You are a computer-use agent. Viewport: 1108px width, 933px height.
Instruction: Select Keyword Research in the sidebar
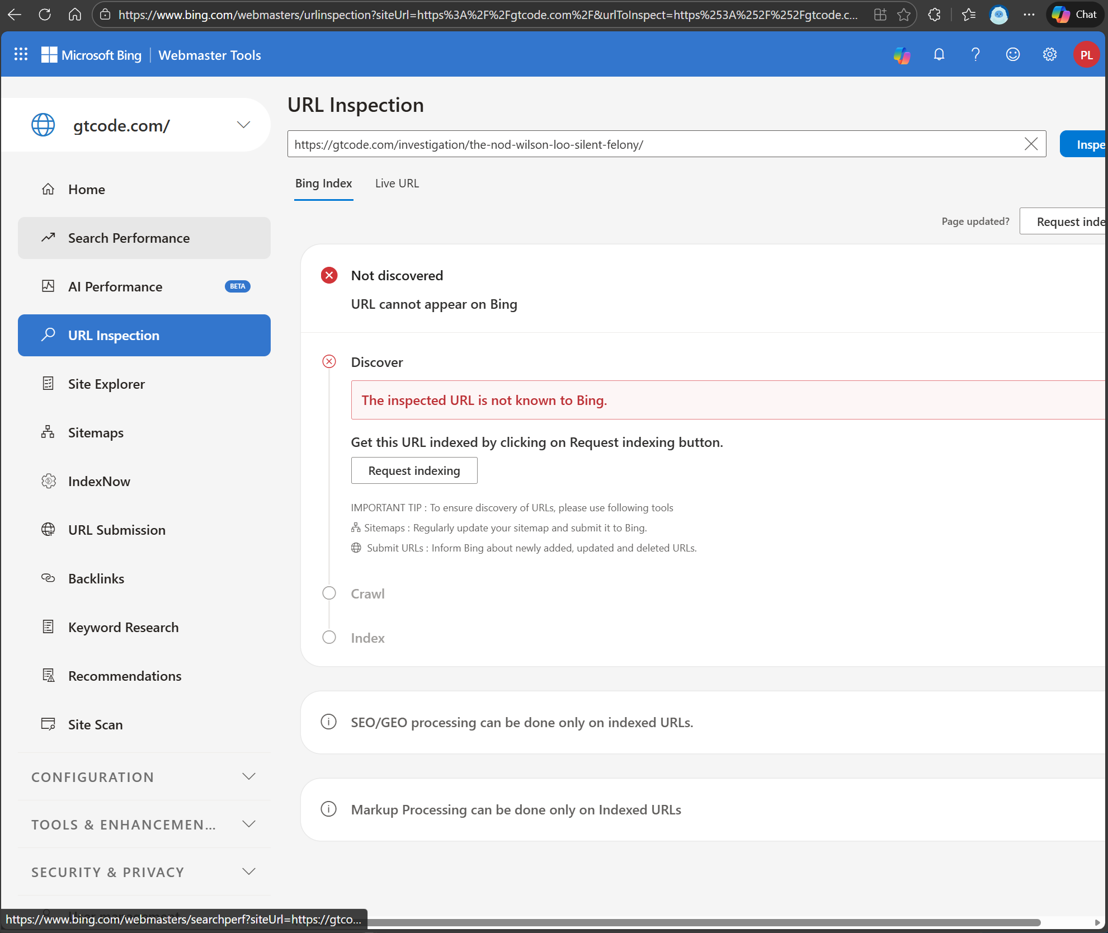tap(123, 627)
